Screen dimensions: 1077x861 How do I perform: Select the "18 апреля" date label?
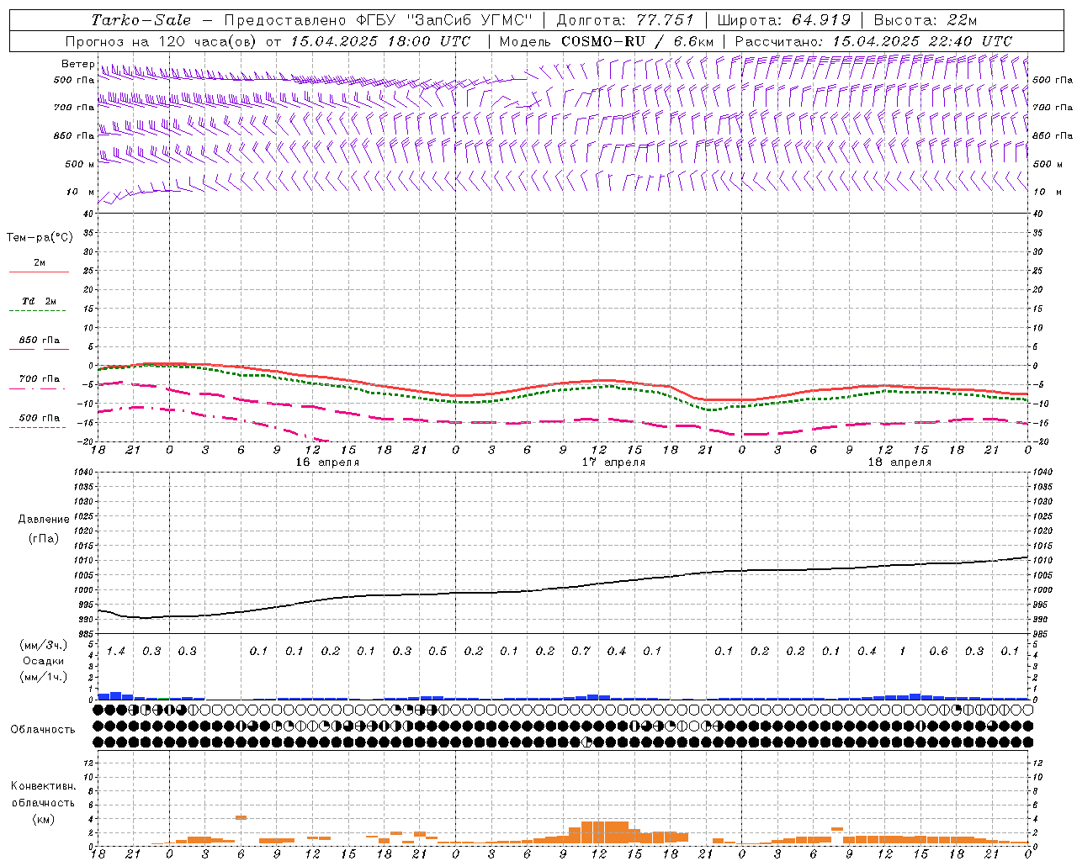click(x=900, y=462)
